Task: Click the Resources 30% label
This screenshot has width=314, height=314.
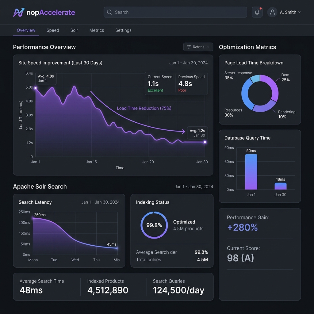Action: point(233,113)
